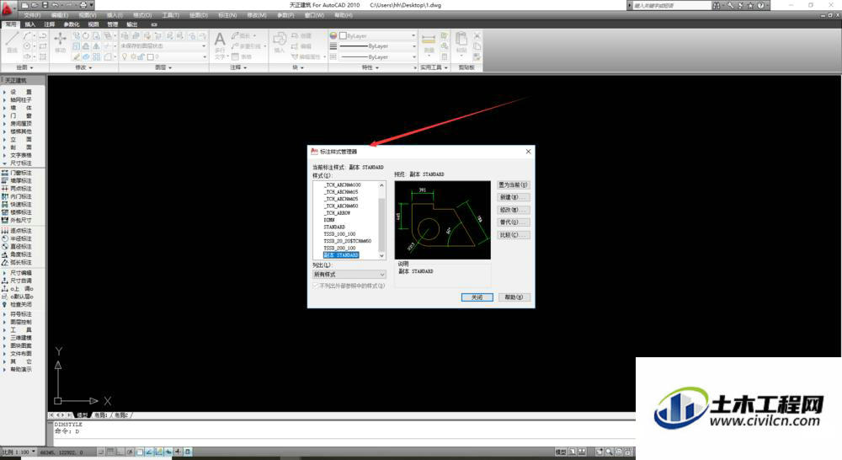Click the search binoculars icon in title bar
This screenshot has width=842, height=460.
click(x=717, y=5)
